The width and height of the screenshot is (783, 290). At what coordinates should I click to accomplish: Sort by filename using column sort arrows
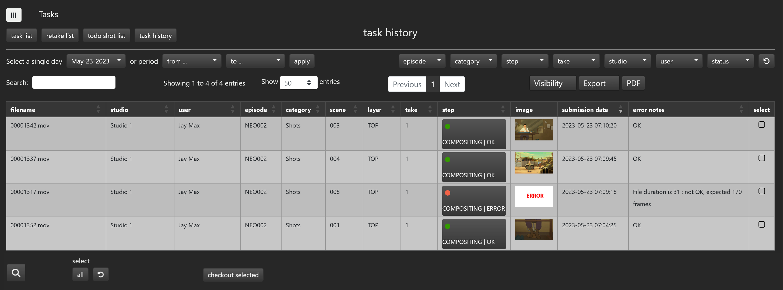(x=98, y=109)
